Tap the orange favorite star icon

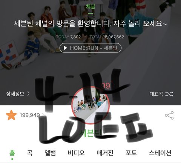(x=11, y=115)
